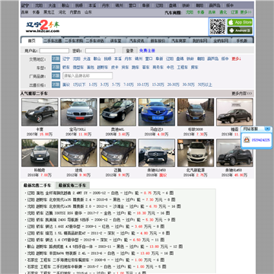Switch to the 最新出售二手车 tab

click(37, 185)
